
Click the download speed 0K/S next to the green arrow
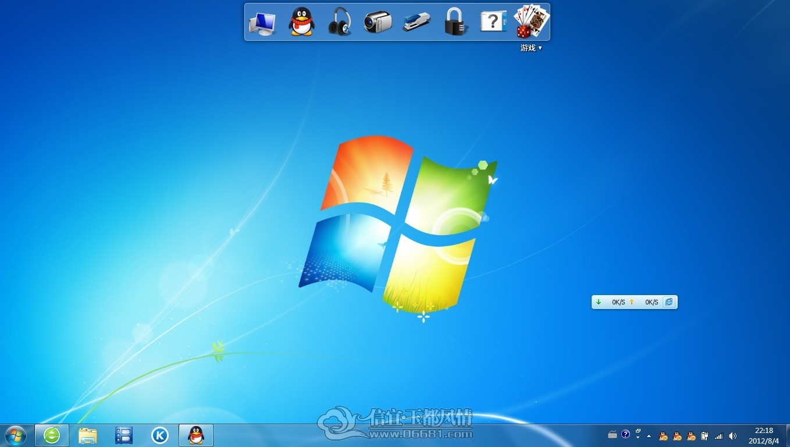tap(618, 303)
